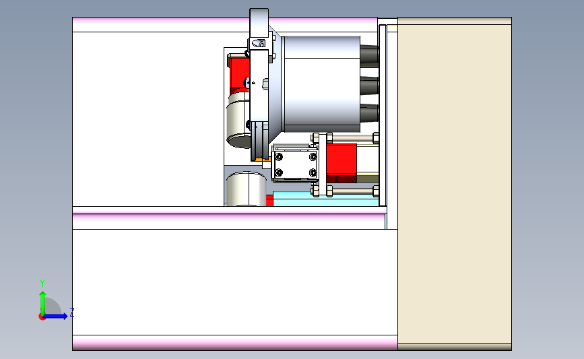Pick the upper threaded stud with hex nuts

[x=346, y=138]
